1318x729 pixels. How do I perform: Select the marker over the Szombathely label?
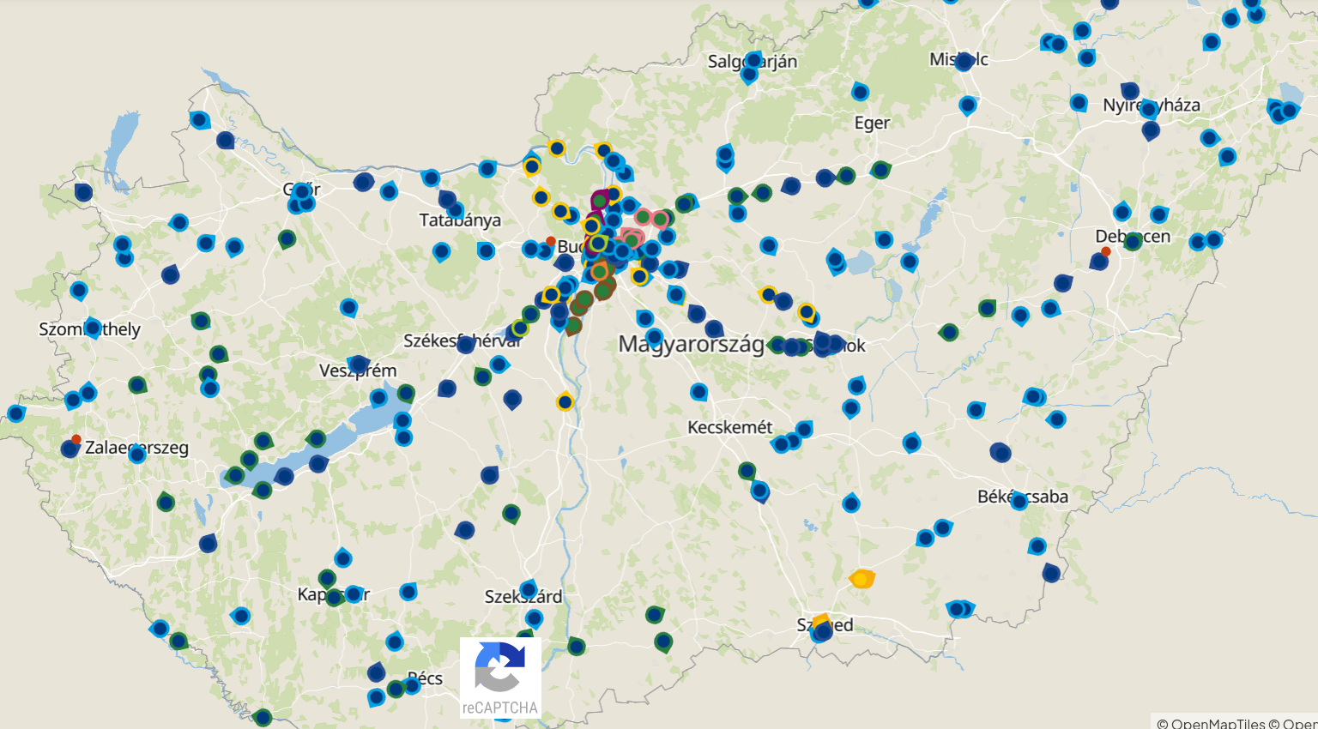(93, 328)
